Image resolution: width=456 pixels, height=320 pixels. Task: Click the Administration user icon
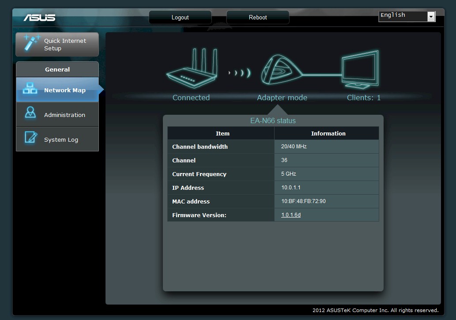30,112
